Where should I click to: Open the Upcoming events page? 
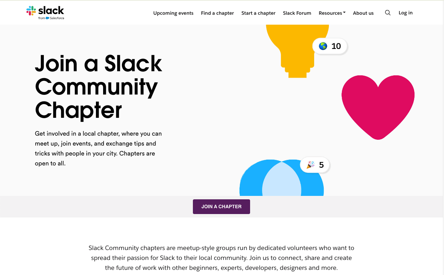[173, 13]
